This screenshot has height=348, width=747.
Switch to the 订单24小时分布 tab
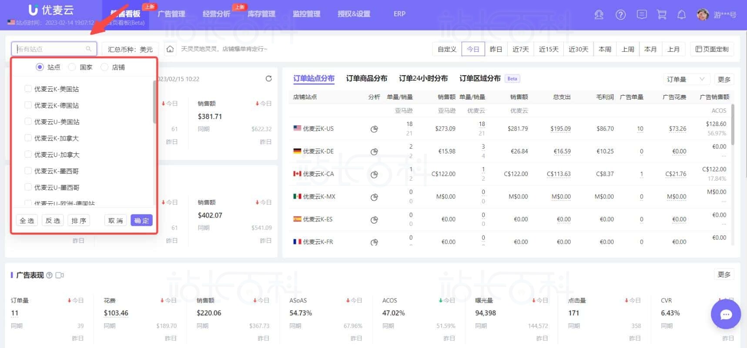[x=423, y=78]
